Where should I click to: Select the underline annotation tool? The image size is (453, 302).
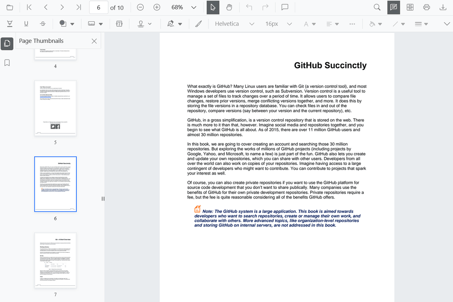coord(26,24)
